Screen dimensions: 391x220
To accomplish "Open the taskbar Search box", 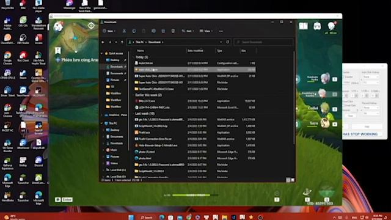I will click(x=147, y=218).
